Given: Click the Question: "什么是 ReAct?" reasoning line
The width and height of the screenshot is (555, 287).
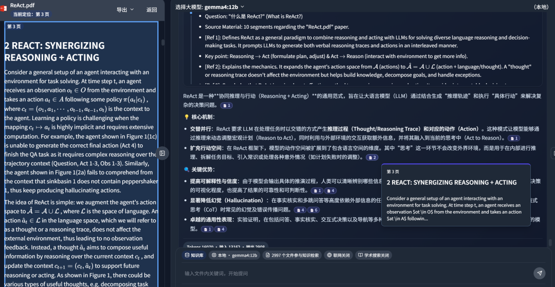Looking at the screenshot, I should point(254,16).
